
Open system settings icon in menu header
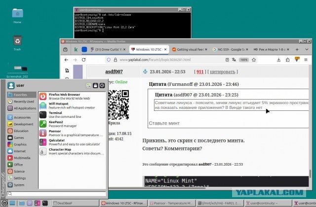[x=88, y=85]
